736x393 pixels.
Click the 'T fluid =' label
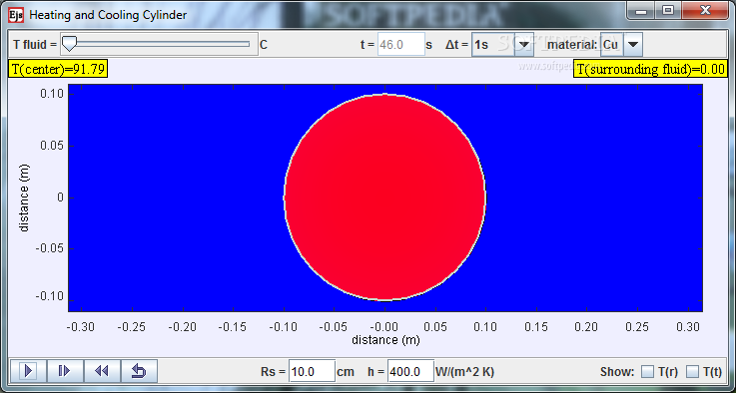(35, 45)
